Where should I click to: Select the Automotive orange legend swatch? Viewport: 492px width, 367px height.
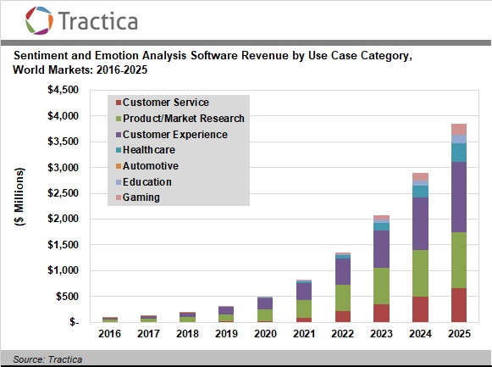pyautogui.click(x=119, y=166)
